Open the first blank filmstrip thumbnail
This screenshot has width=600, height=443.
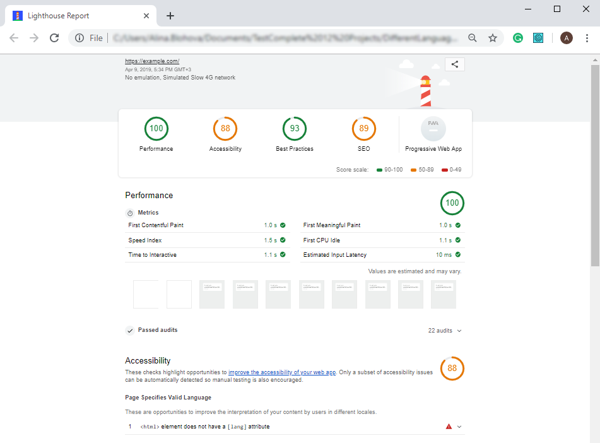(146, 295)
